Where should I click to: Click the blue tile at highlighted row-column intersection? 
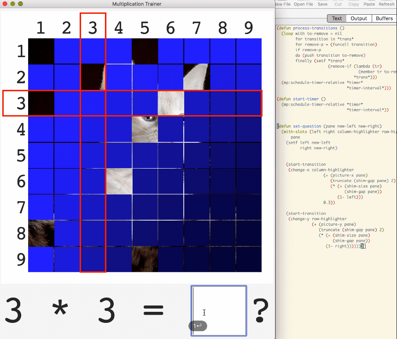(93, 103)
